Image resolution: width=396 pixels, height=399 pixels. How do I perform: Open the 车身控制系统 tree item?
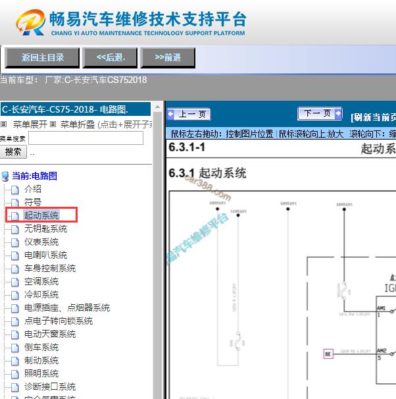pyautogui.click(x=50, y=268)
